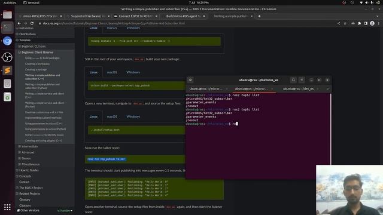Go forward in the browser
Viewport: 383px width, 215px height.
tap(25, 23)
